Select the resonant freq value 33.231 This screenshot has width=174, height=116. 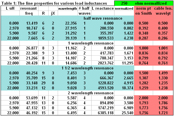click(32, 88)
